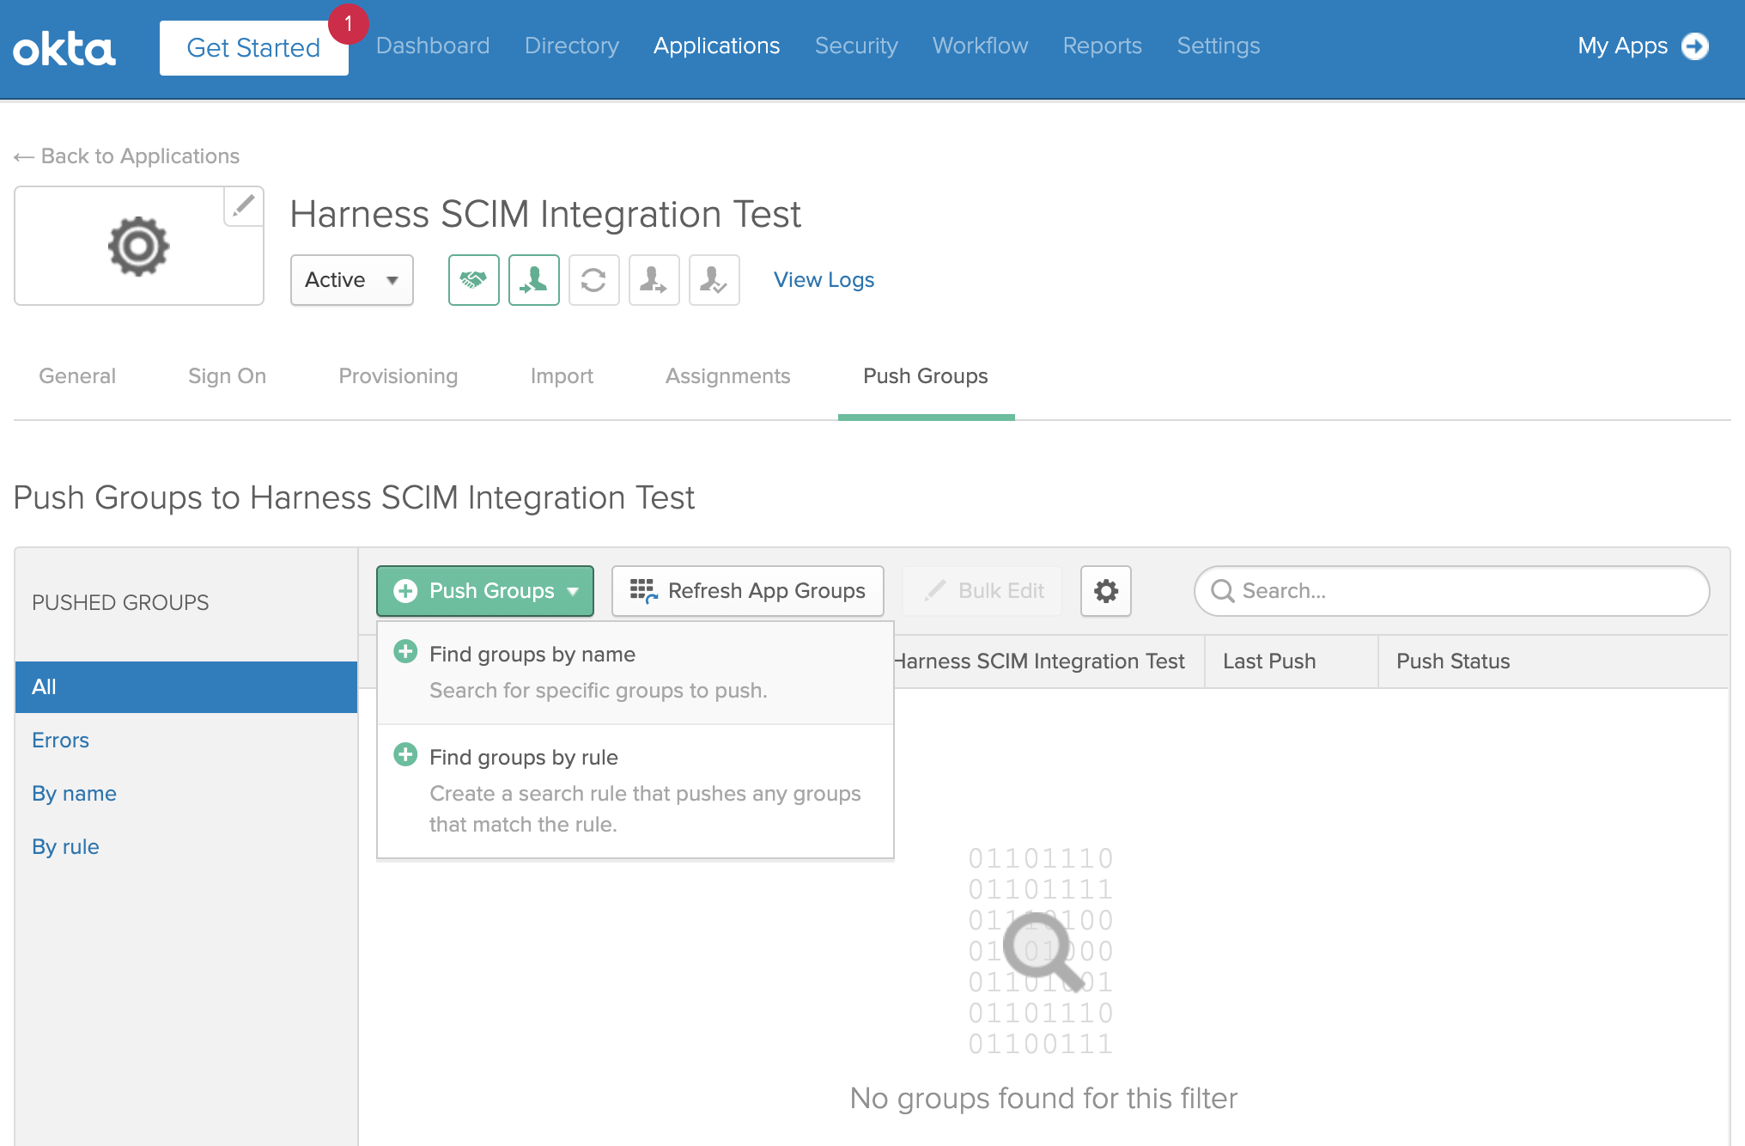The width and height of the screenshot is (1745, 1146).
Task: Select the Push Groups tab
Action: coord(926,376)
